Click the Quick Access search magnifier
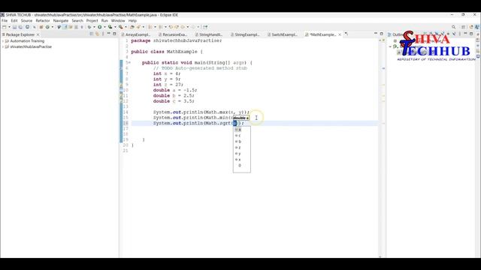481x270 pixels. pos(454,27)
